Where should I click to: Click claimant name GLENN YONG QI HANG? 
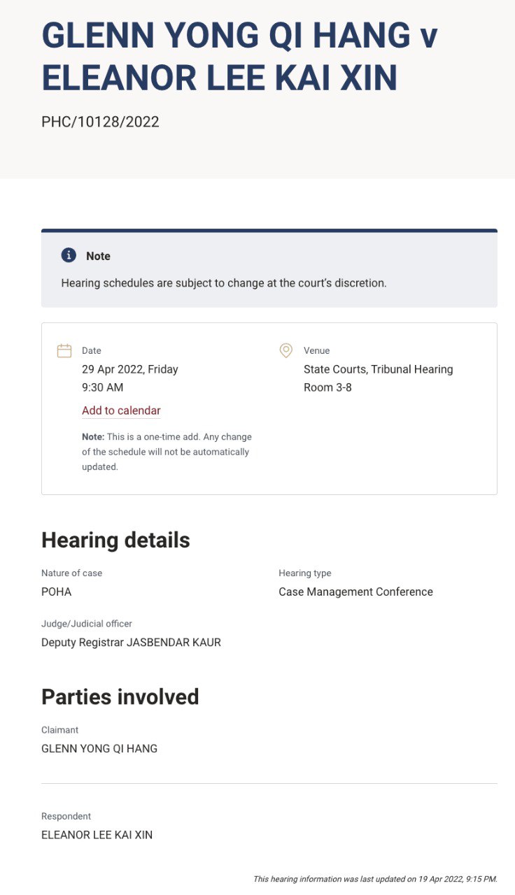pos(99,748)
